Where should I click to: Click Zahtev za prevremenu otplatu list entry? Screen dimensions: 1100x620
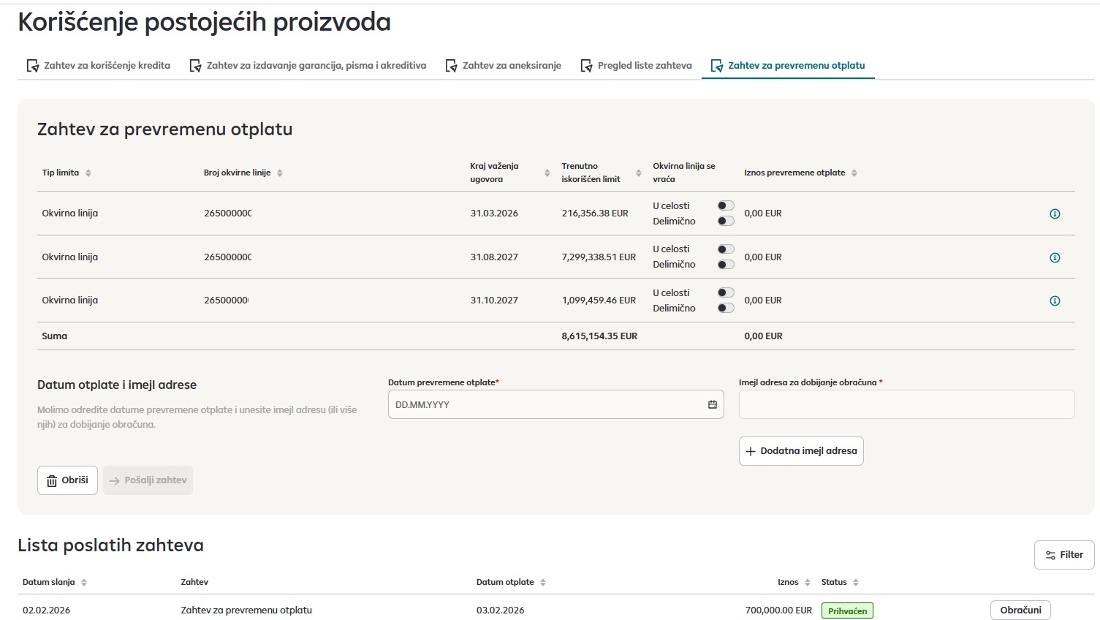246,610
